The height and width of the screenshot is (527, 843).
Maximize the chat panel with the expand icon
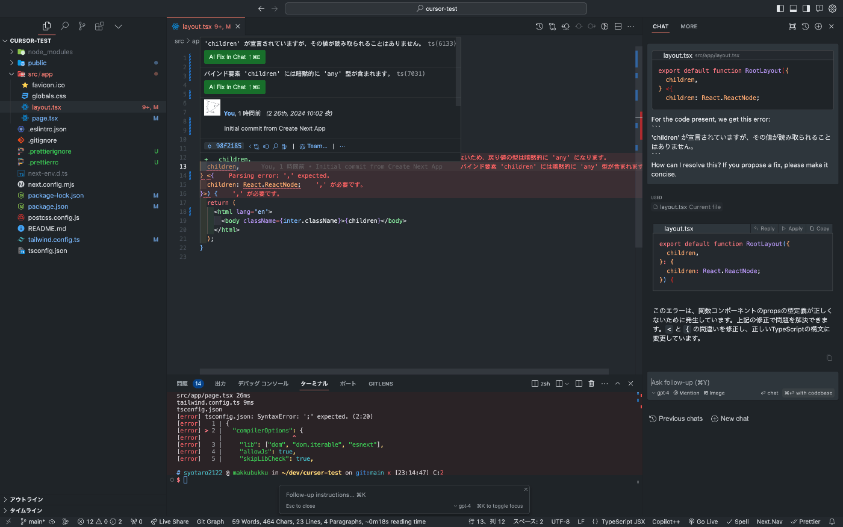tap(792, 27)
